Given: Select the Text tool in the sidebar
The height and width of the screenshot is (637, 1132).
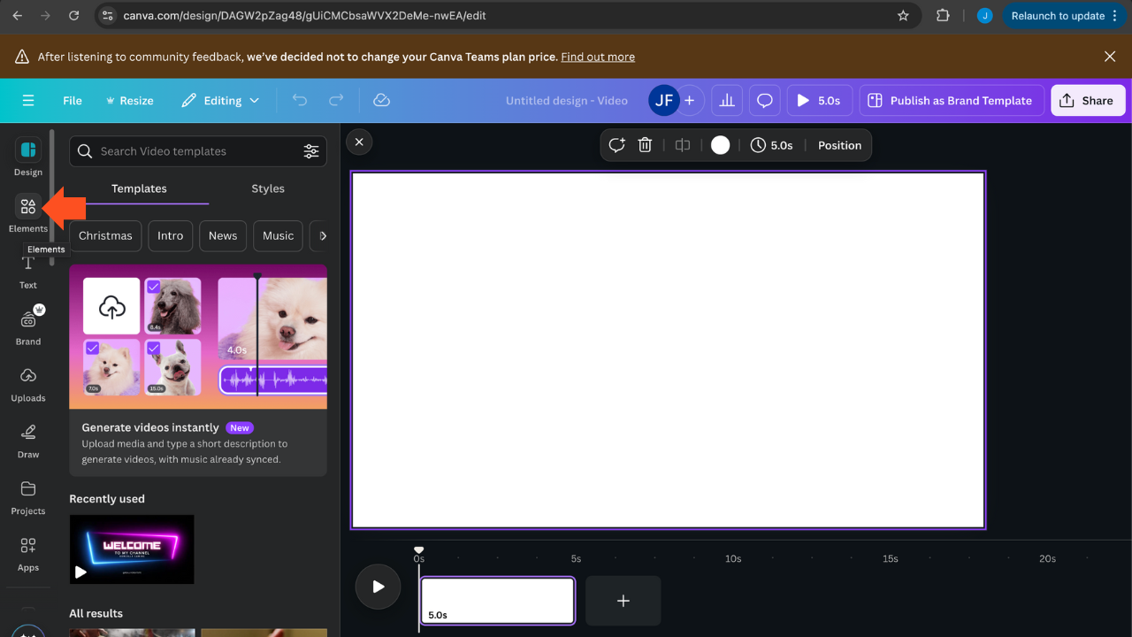Looking at the screenshot, I should [x=27, y=270].
